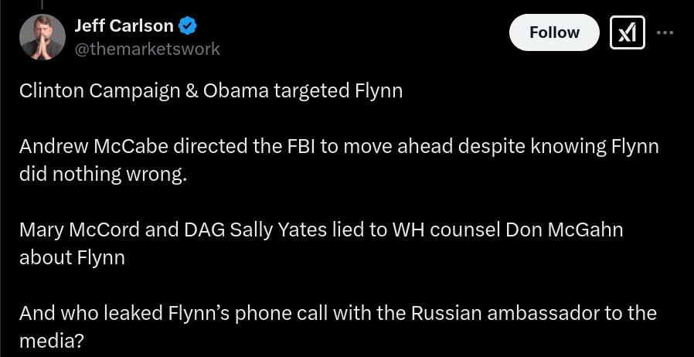Open Jeff Carlson's profile picture
694x357 pixels.
(x=43, y=37)
